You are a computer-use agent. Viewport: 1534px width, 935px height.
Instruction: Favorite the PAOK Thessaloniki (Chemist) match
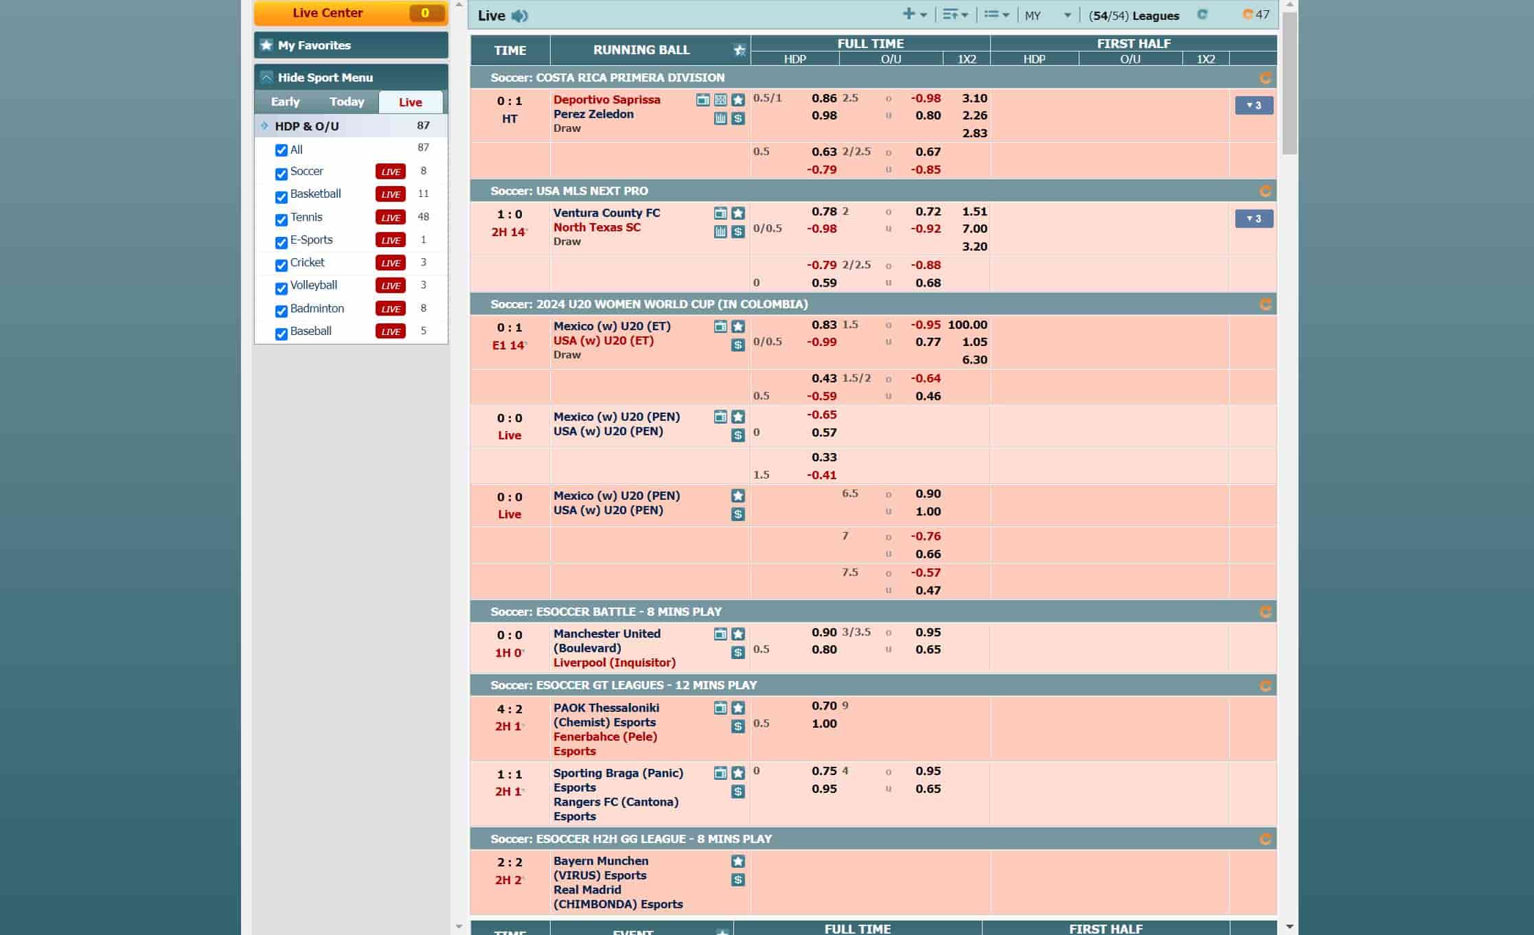[x=738, y=708]
